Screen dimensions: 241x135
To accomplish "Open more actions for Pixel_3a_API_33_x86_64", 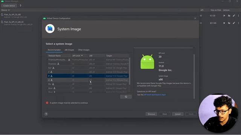I will [238, 23].
